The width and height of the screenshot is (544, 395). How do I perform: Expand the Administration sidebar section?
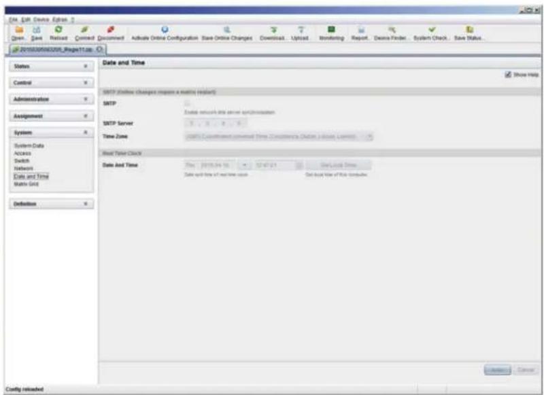pyautogui.click(x=52, y=99)
